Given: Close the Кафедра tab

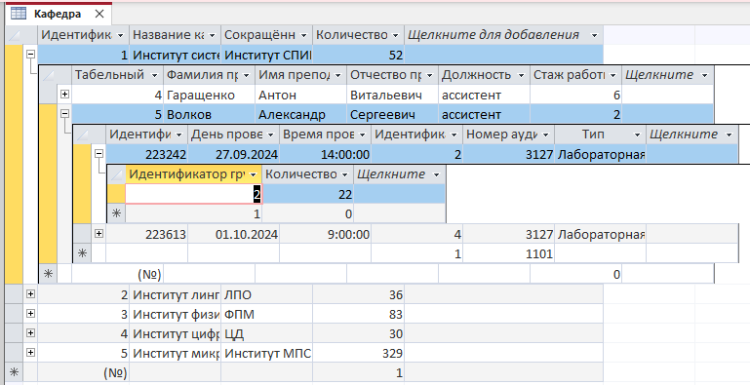Looking at the screenshot, I should point(99,14).
